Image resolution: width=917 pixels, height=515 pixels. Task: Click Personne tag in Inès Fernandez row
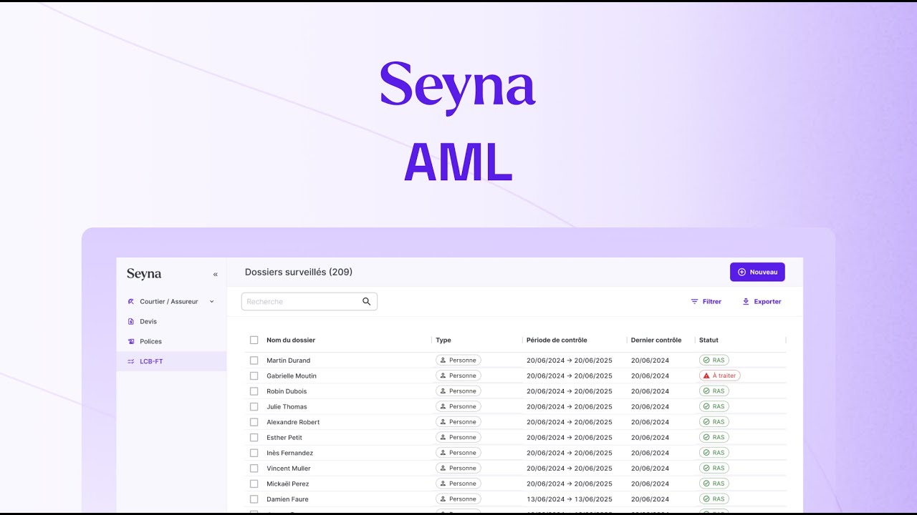[x=458, y=453]
